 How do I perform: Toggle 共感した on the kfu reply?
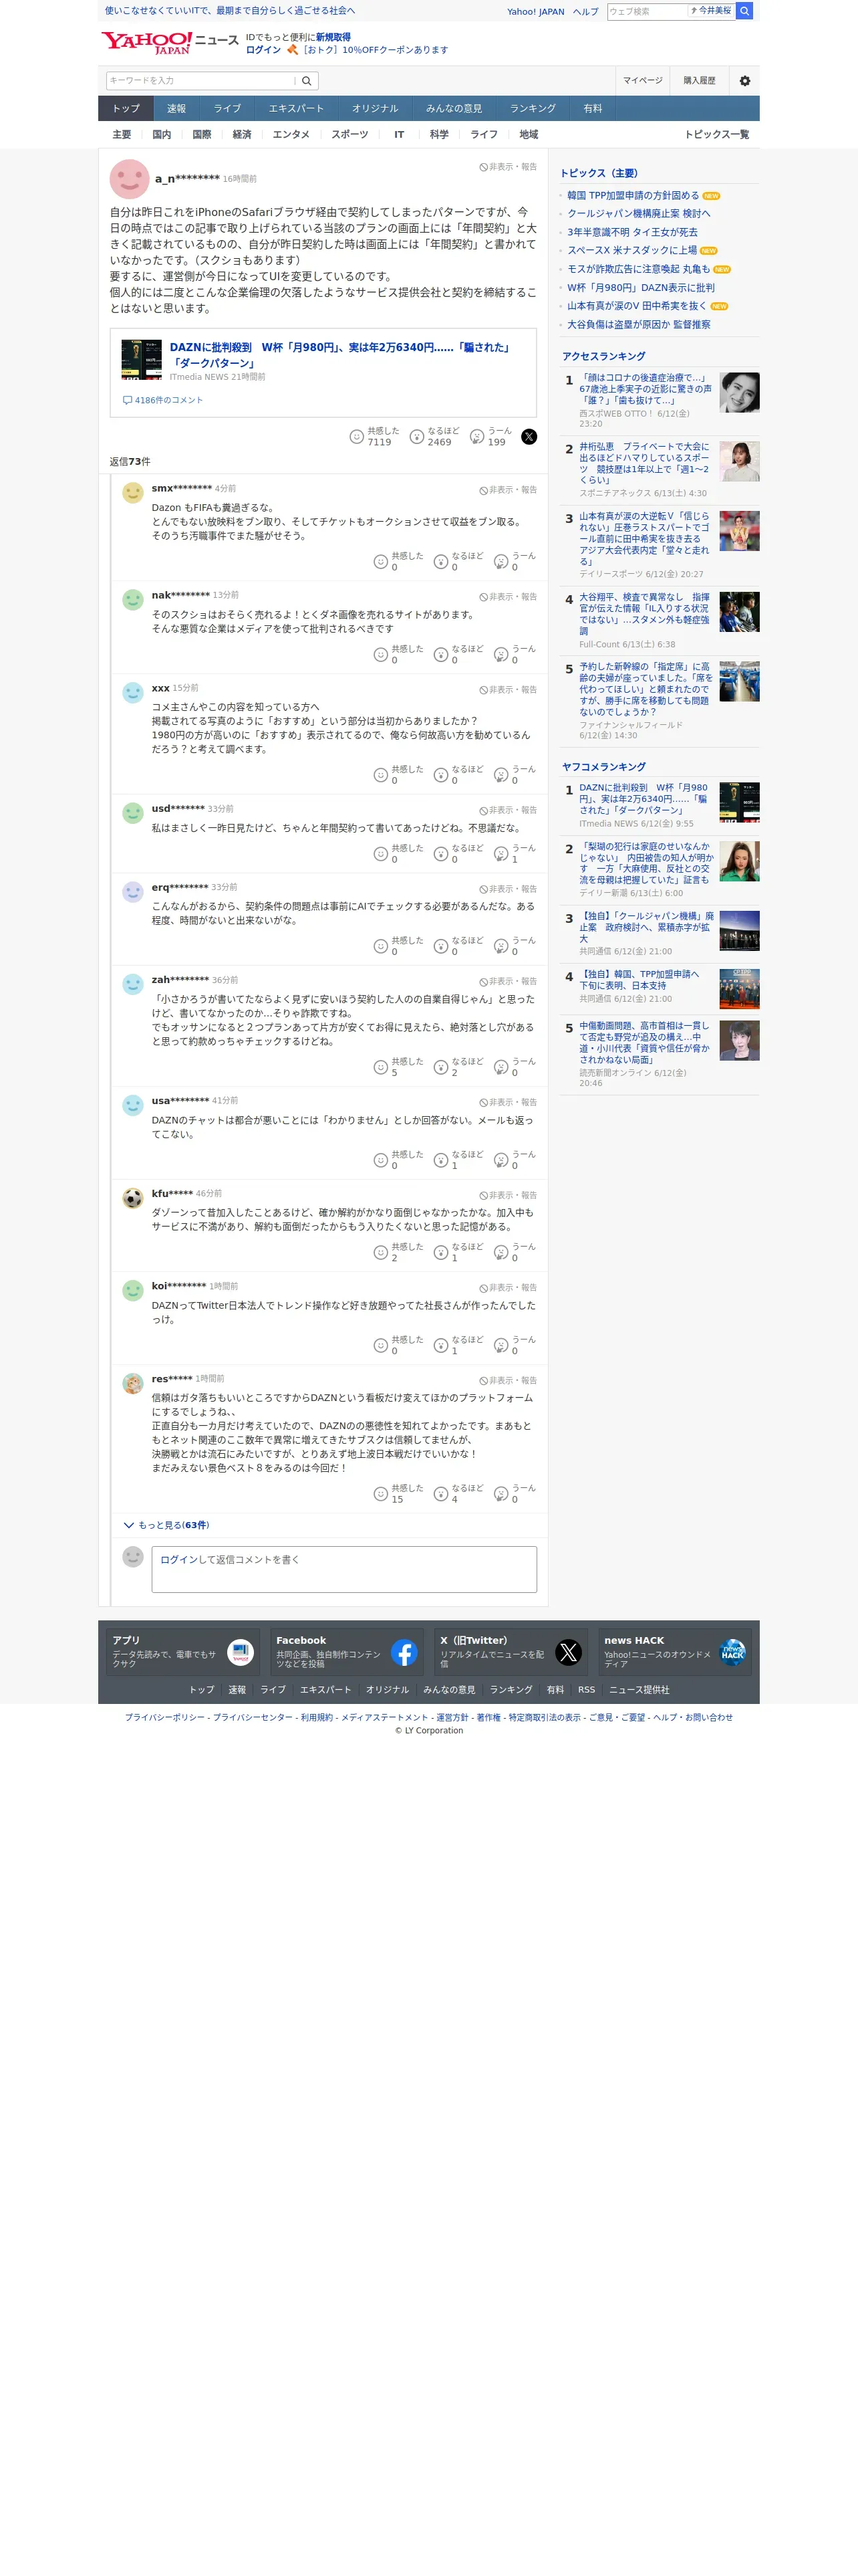point(398,1252)
